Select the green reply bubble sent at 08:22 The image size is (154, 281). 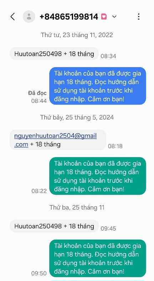coord(98,176)
